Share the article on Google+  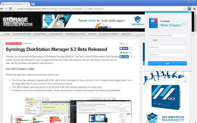point(122,44)
